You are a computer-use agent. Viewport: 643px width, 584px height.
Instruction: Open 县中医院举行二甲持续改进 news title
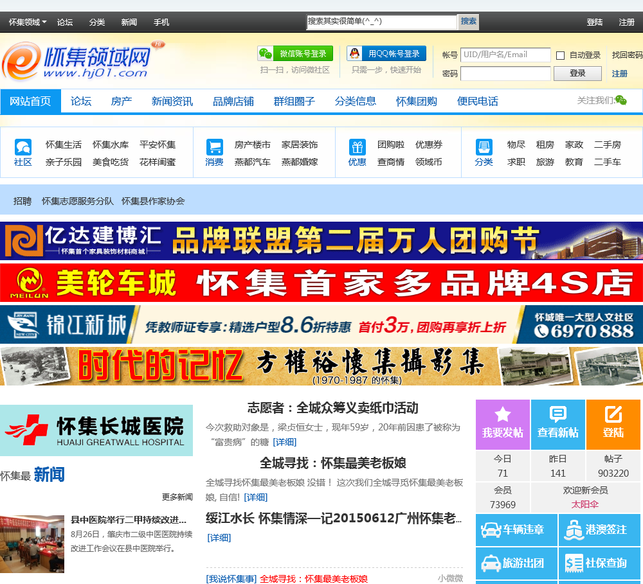(x=129, y=520)
